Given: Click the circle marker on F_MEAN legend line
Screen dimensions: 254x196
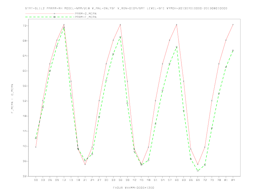Looking at the screenshot, I should point(55,17).
